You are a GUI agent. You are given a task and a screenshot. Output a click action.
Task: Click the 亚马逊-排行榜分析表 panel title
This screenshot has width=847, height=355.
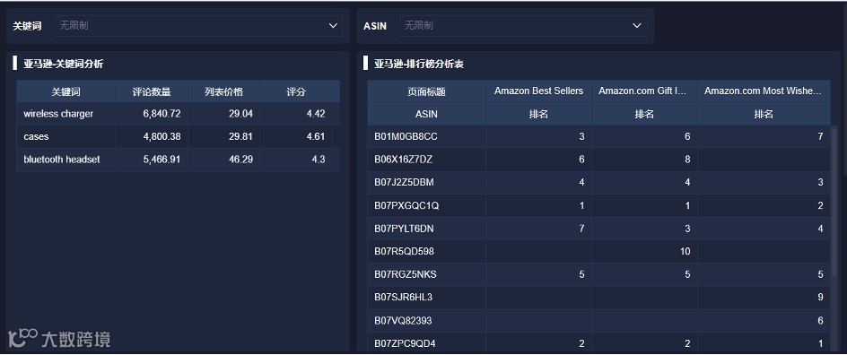click(419, 65)
